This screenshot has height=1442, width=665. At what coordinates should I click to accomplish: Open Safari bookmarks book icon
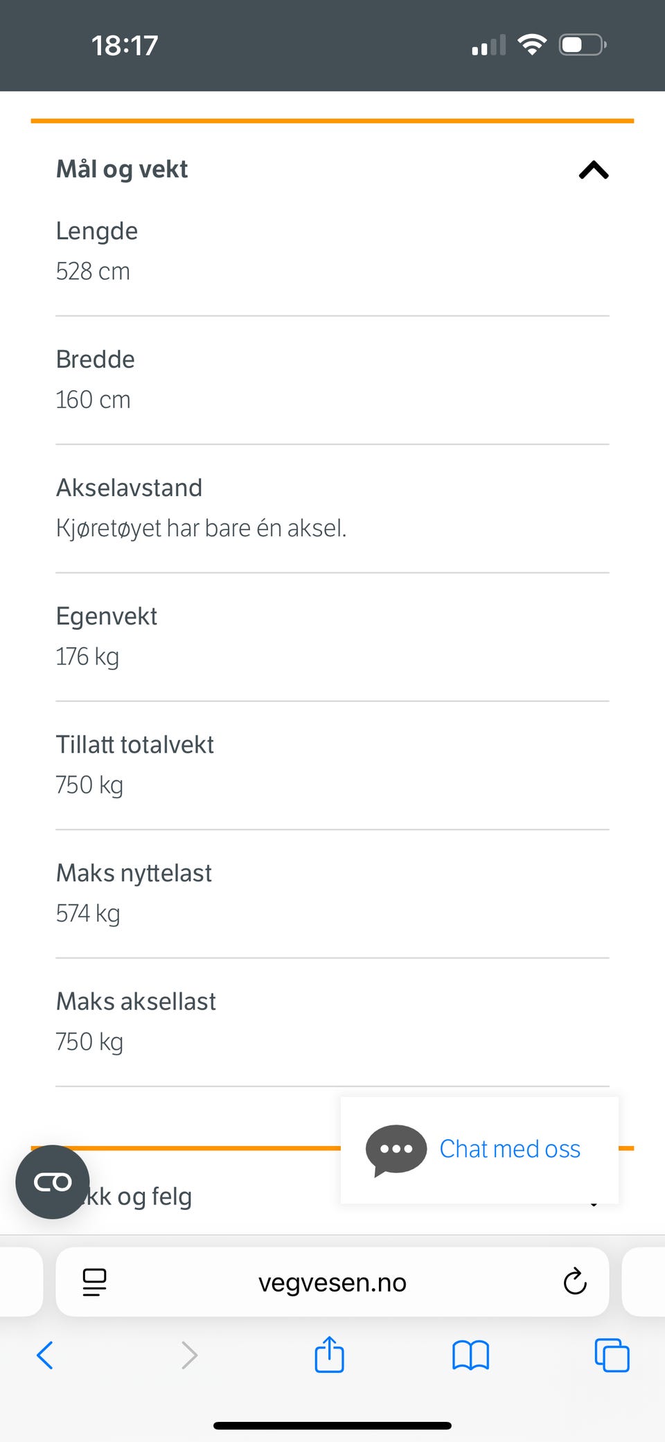pos(470,1355)
